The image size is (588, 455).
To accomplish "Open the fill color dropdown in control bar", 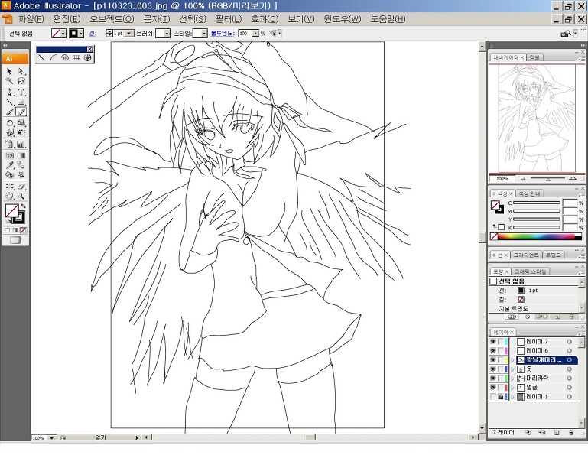I will point(63,34).
